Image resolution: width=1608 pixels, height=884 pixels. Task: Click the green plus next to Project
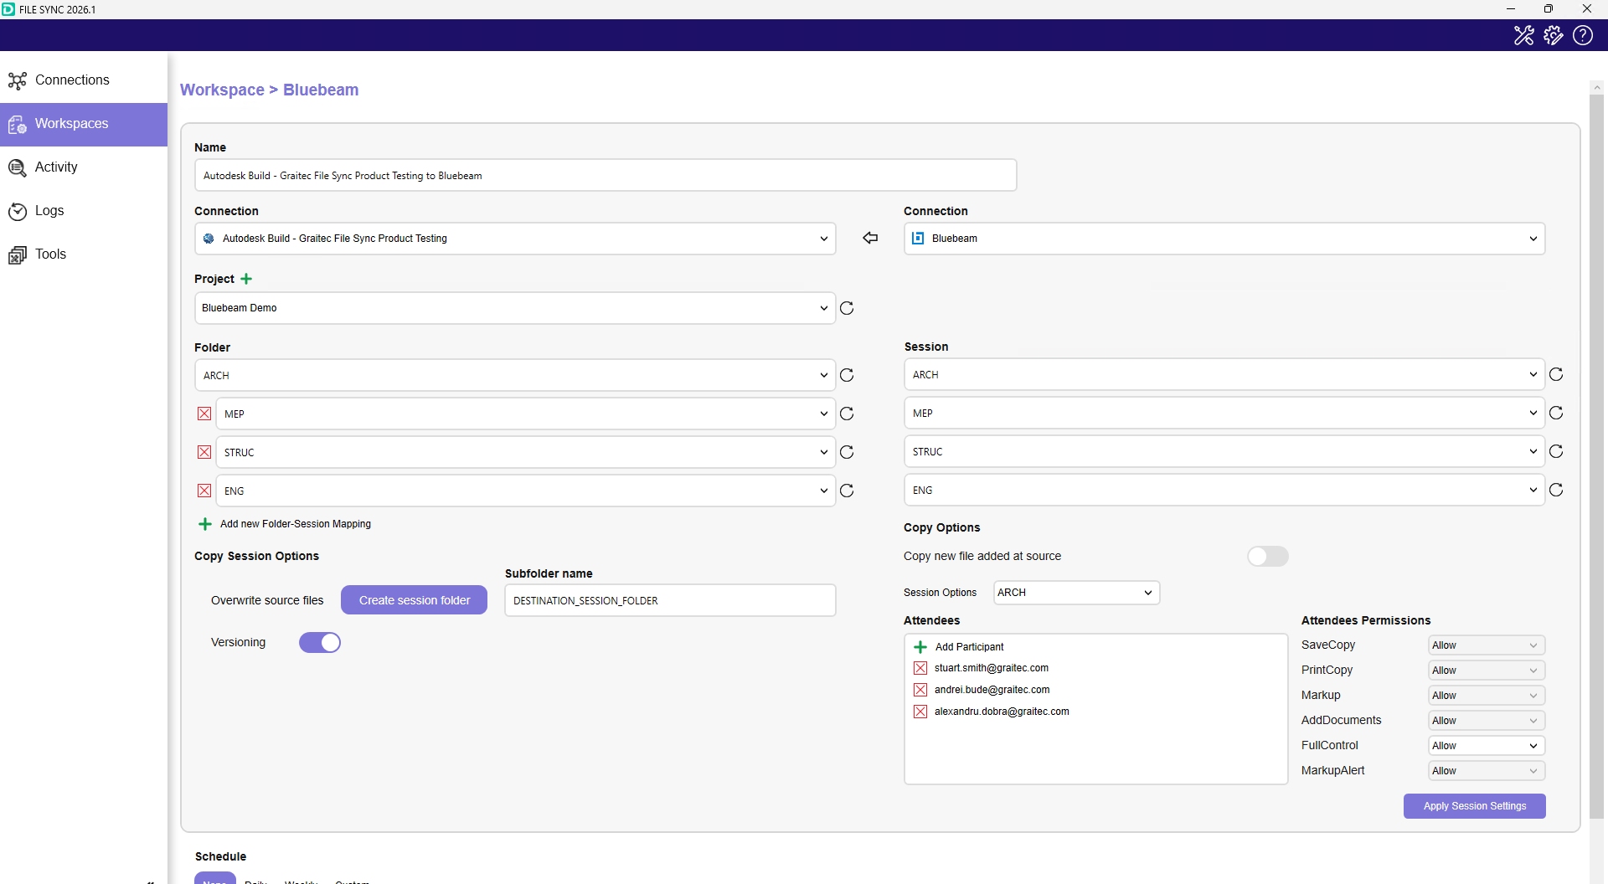[x=246, y=279]
